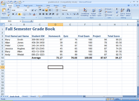Click the Copy icon
This screenshot has width=139, height=101.
coord(8,12)
